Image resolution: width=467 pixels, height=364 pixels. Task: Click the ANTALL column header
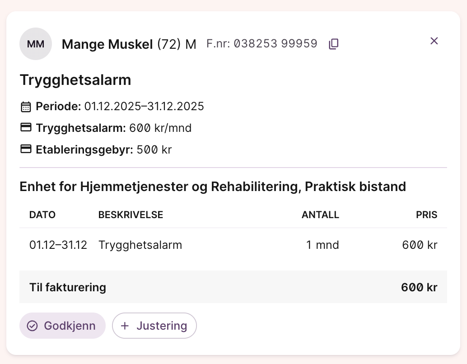(320, 215)
